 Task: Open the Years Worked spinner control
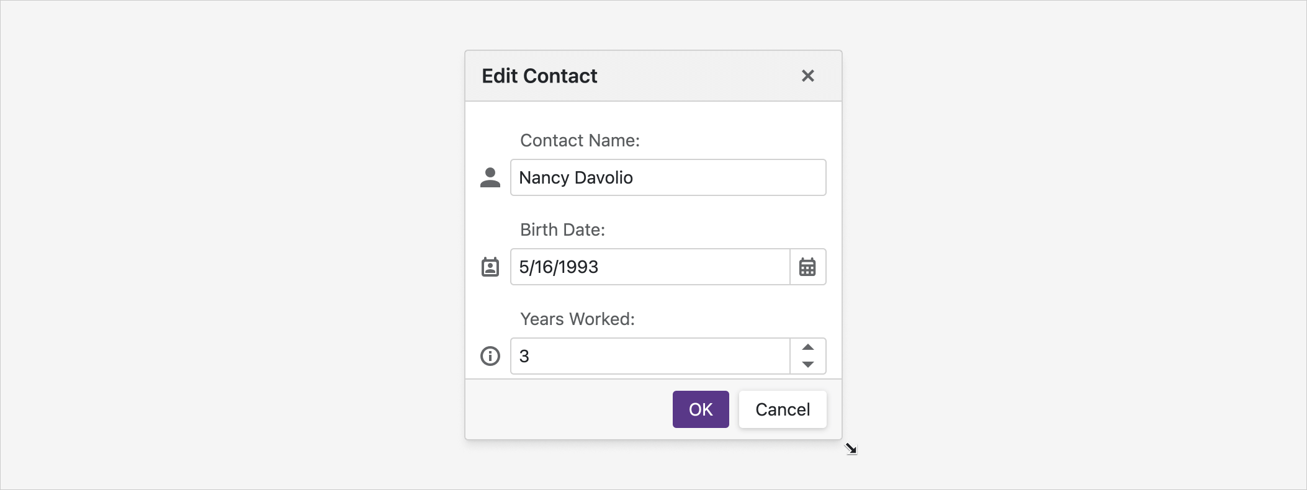807,356
